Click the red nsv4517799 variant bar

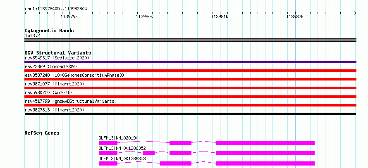pos(191,105)
